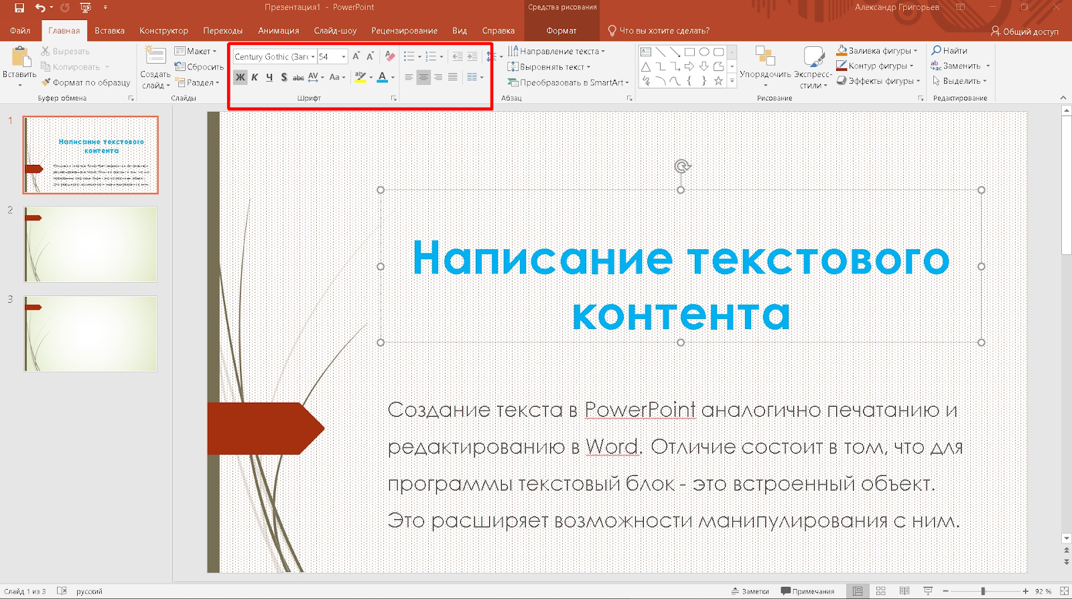This screenshot has height=599, width=1072.
Task: Open the Century Gothic font name dropdown
Action: click(313, 57)
